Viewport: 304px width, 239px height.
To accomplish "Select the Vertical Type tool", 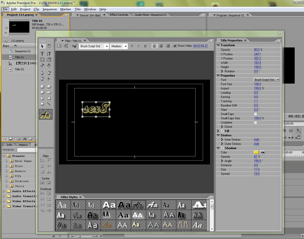I will [x=49, y=53].
